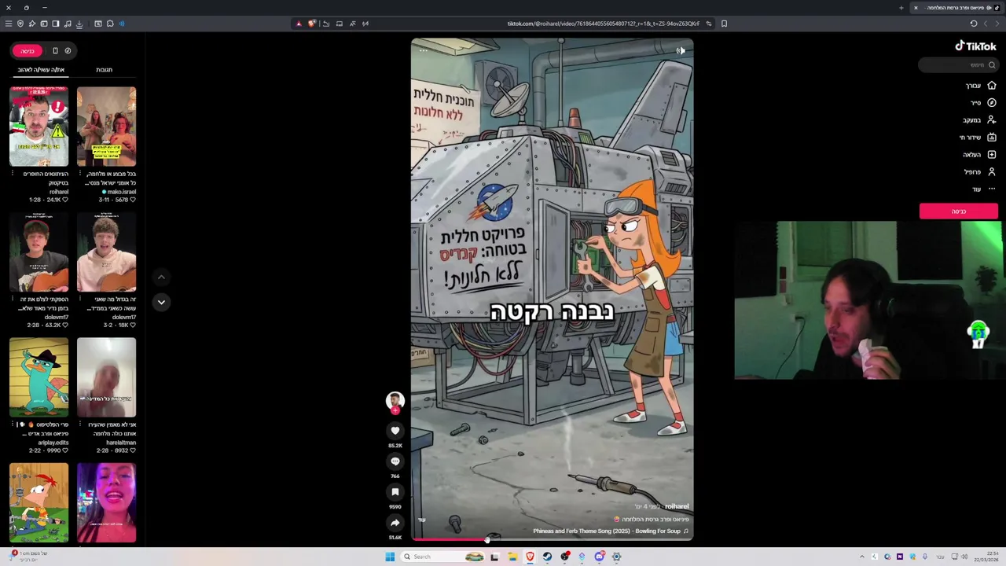Screen dimensions: 1006x566
Task: Open the LIVE page (שידור חי)
Action: click(x=978, y=138)
